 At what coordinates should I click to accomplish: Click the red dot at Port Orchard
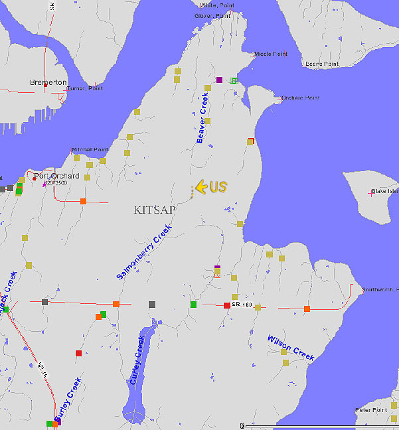[35, 178]
